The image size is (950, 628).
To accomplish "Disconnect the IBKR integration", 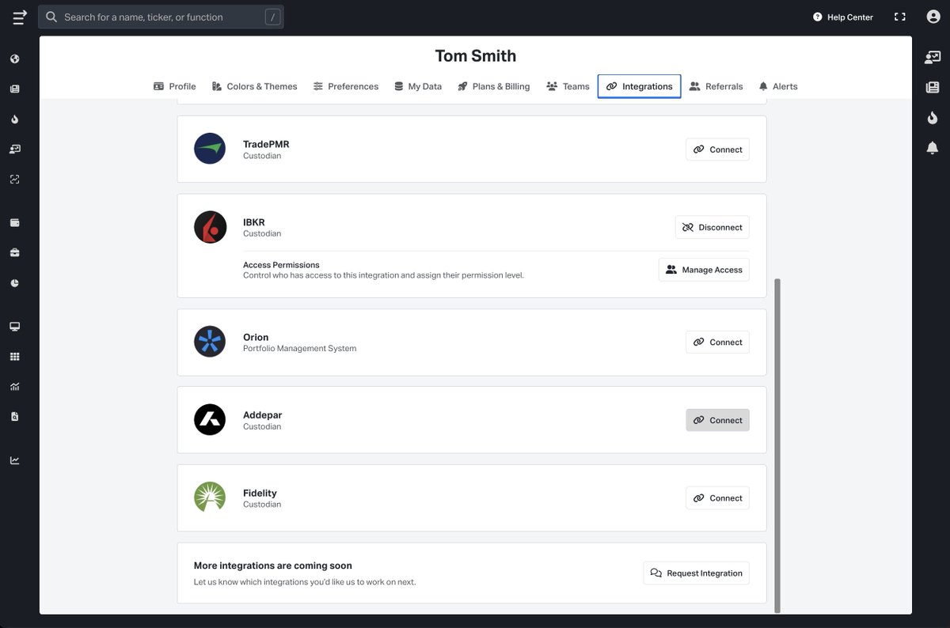I will (x=712, y=227).
